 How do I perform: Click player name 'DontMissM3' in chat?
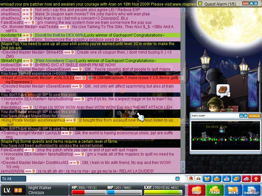tap(57, 162)
